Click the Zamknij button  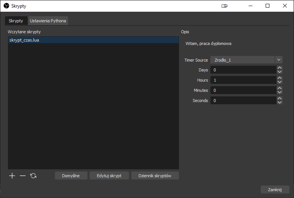(x=275, y=190)
